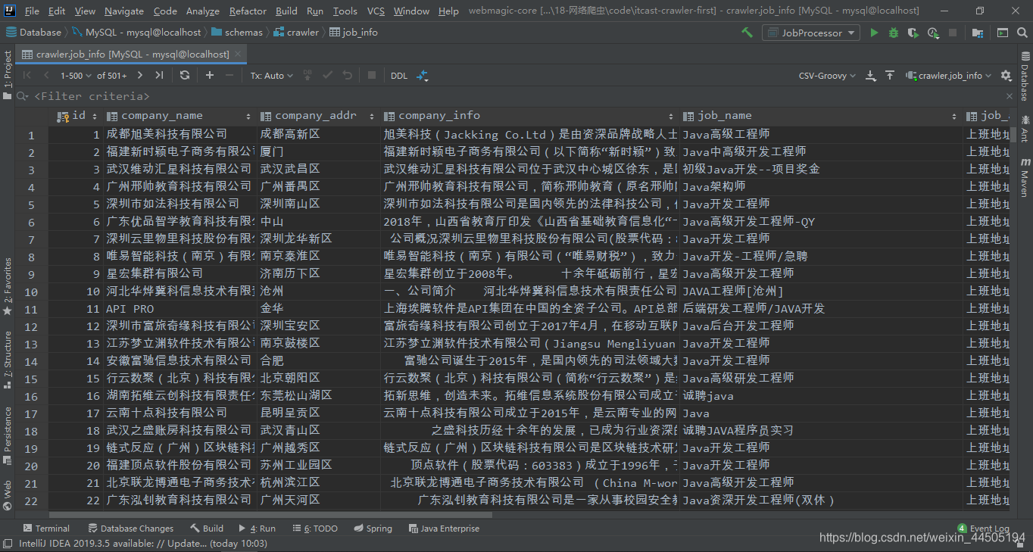
Task: Sort by job_name column header
Action: [820, 116]
